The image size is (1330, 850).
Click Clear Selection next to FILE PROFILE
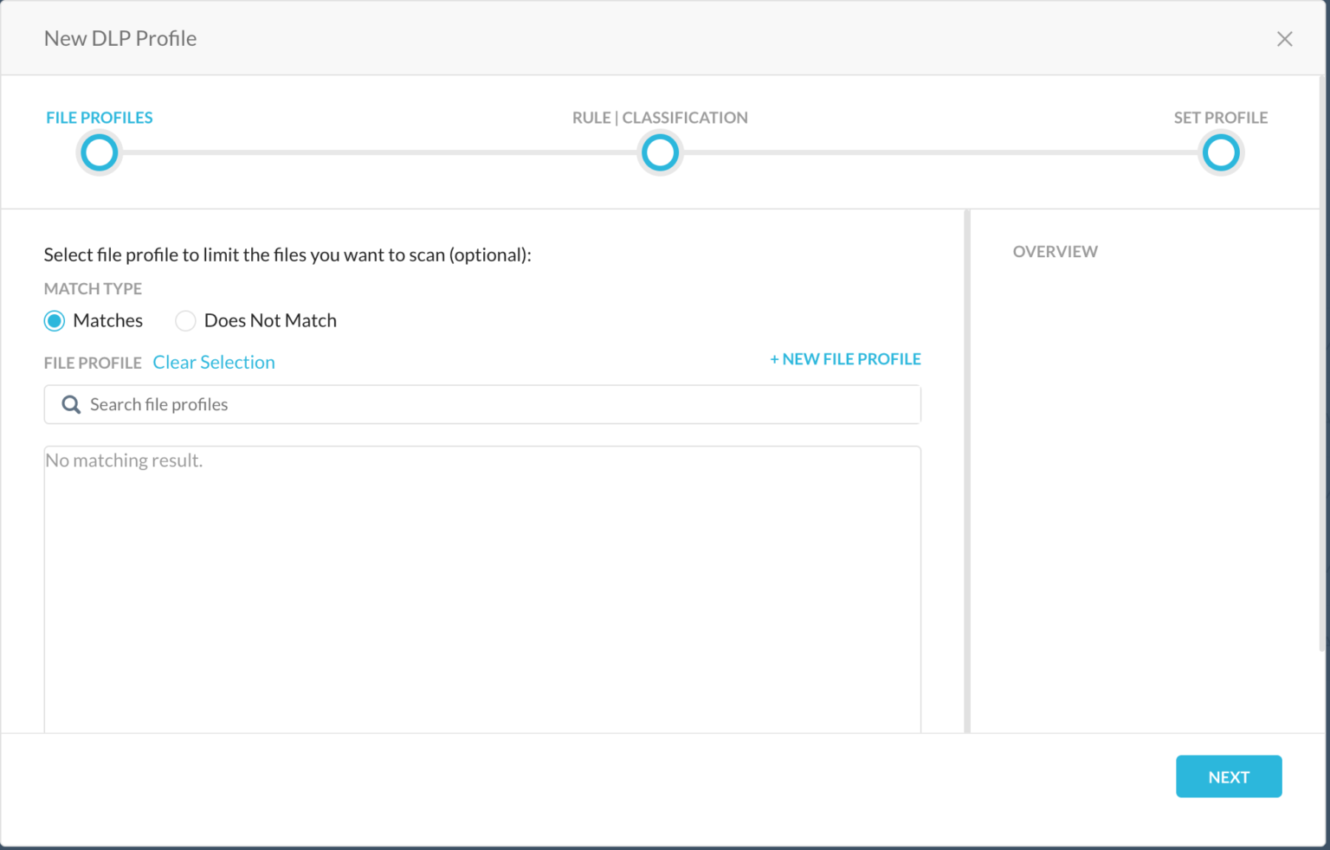coord(213,362)
